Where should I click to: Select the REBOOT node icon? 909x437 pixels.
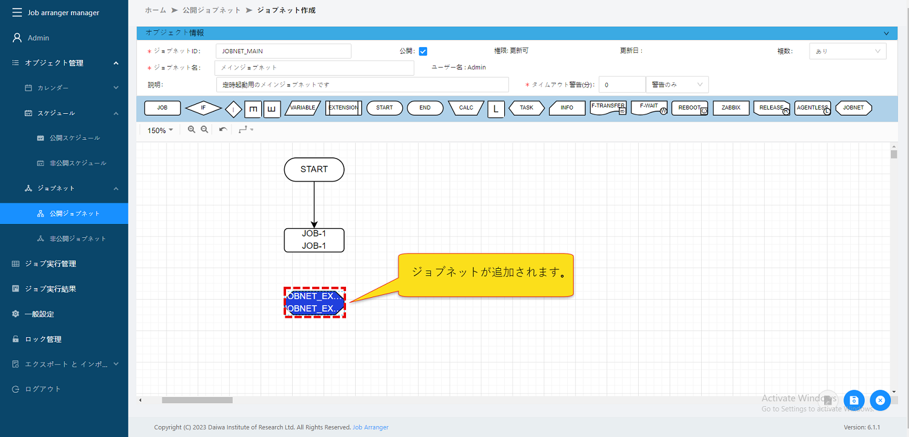point(690,108)
